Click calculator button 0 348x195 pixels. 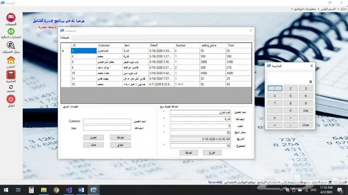coord(290,110)
